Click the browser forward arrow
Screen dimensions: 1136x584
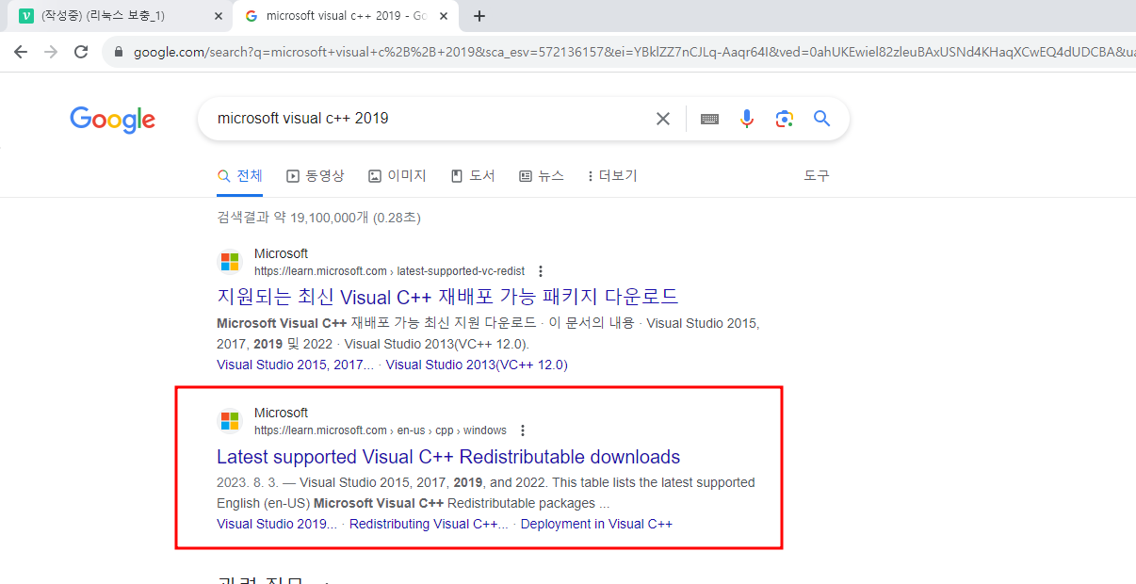point(52,52)
